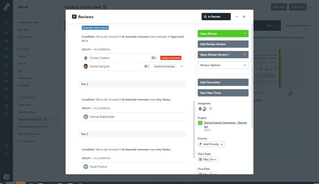
Task: Click the Started May 17th badge
Action: [x=95, y=28]
